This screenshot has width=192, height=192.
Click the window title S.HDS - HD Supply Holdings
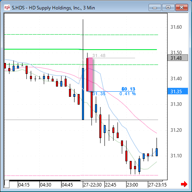click(x=53, y=8)
